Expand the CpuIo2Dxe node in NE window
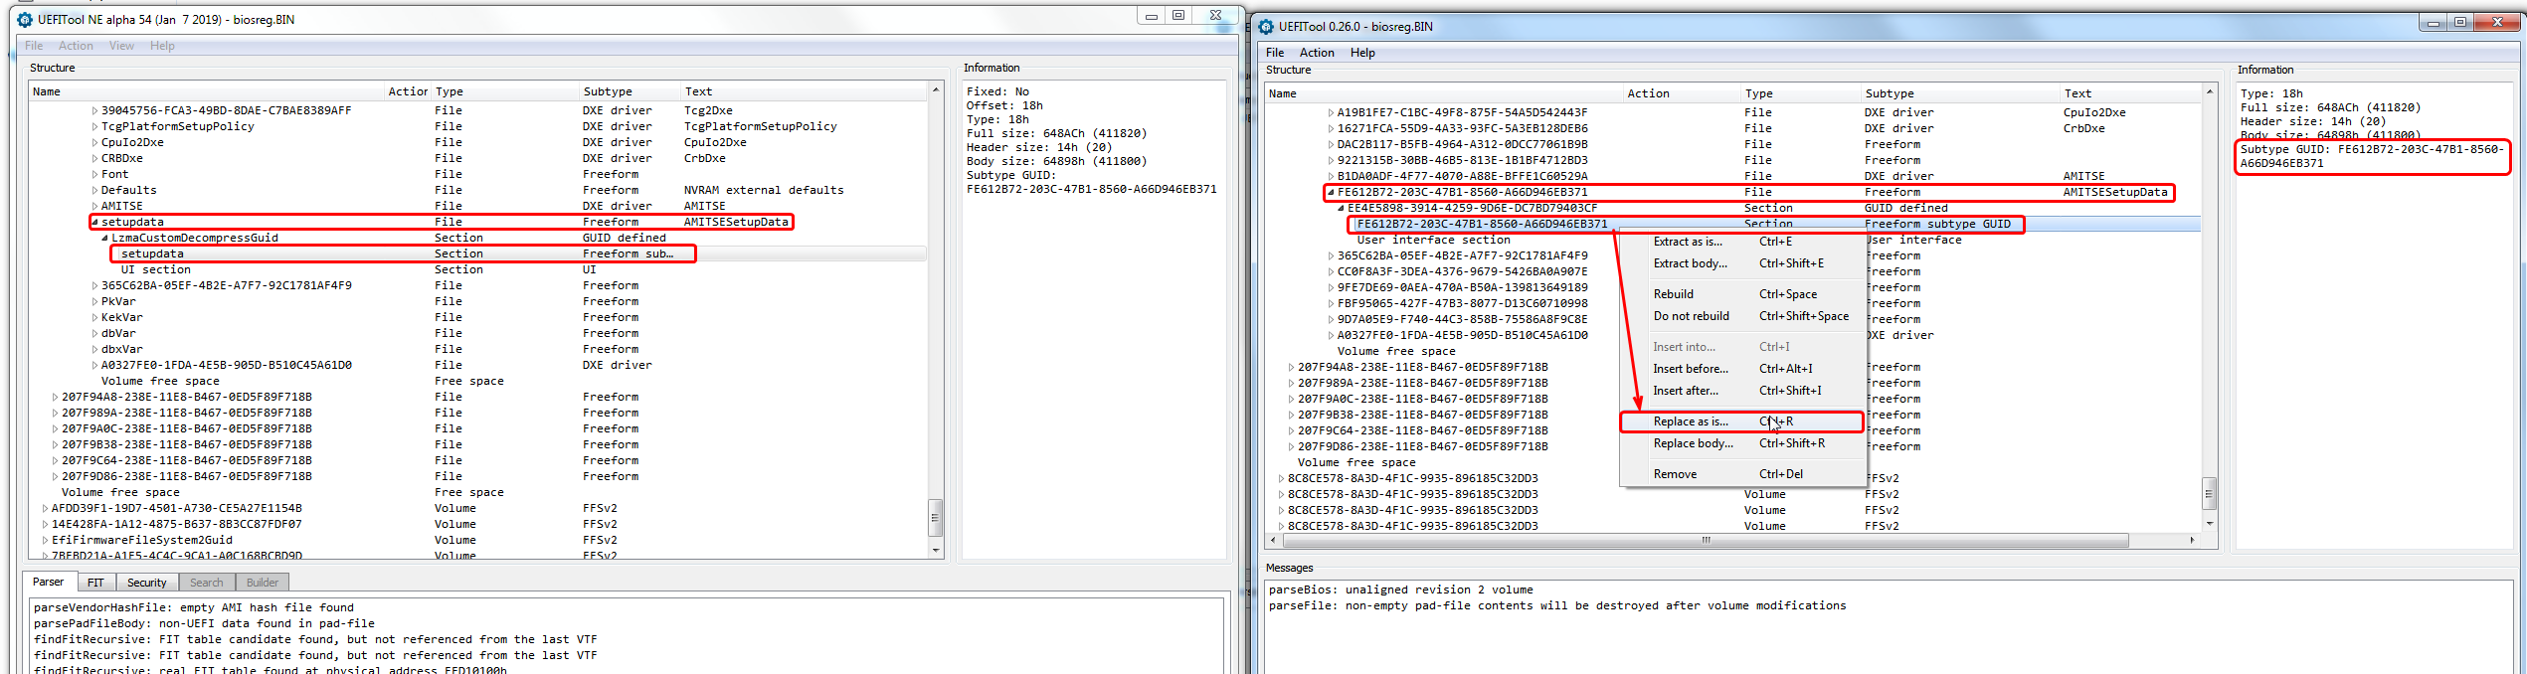 point(95,143)
